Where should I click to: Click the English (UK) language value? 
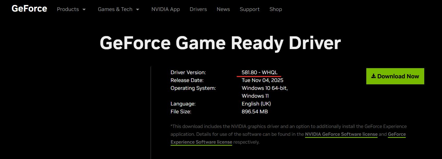pos(256,104)
